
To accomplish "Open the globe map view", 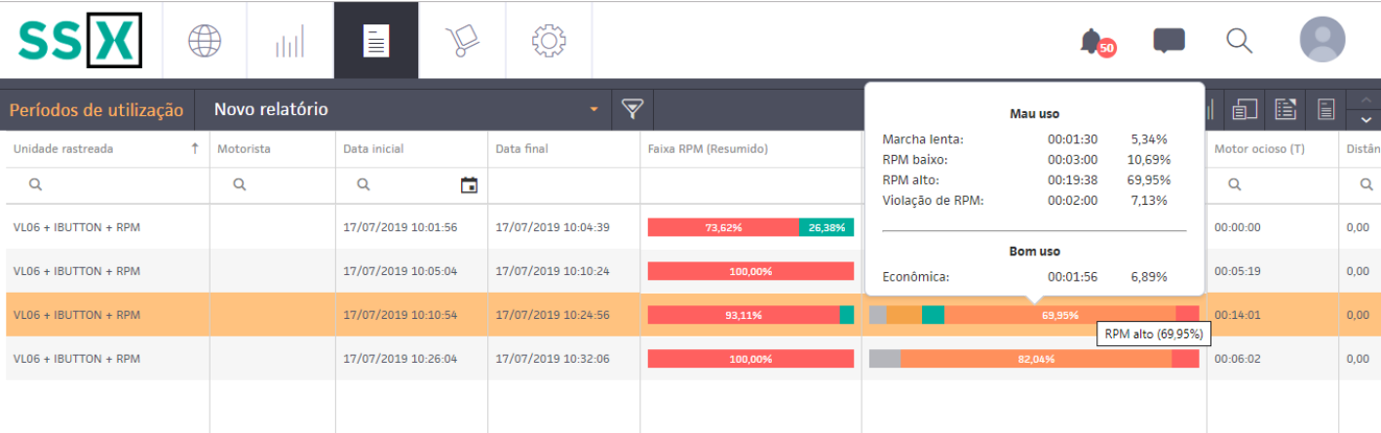I will click(x=205, y=40).
